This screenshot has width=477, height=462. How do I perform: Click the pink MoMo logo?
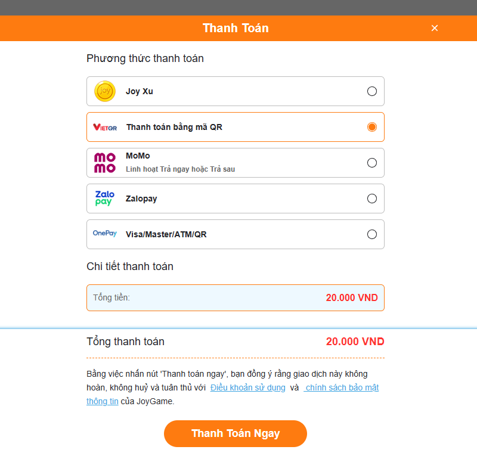[x=105, y=163]
